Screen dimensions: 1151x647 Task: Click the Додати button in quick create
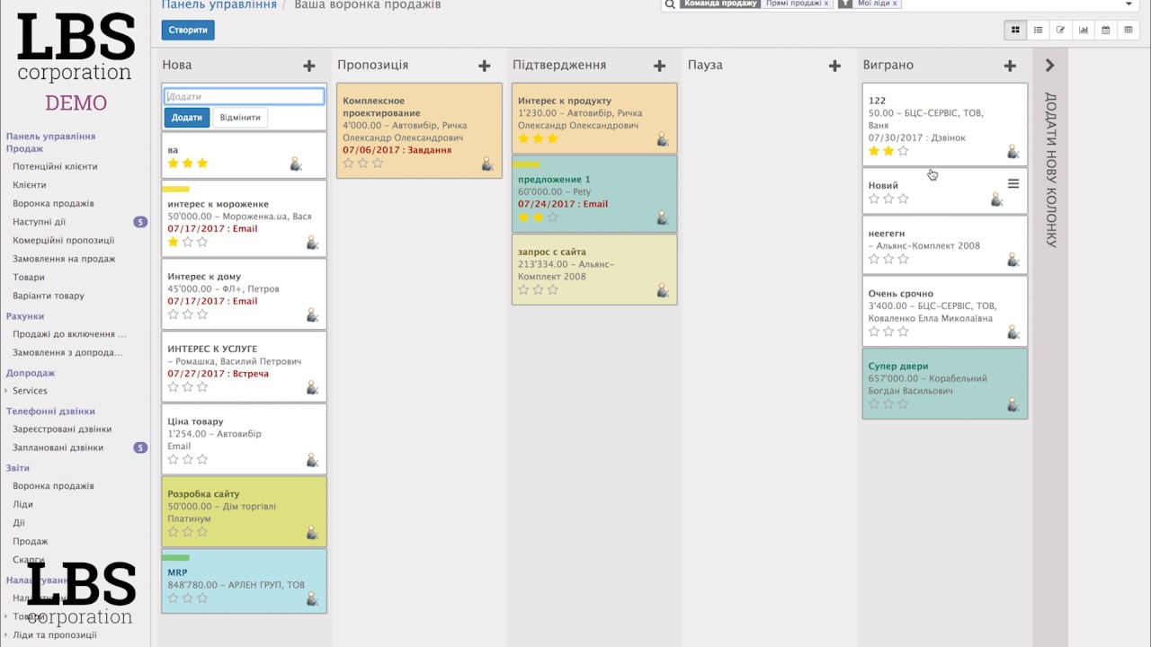187,118
